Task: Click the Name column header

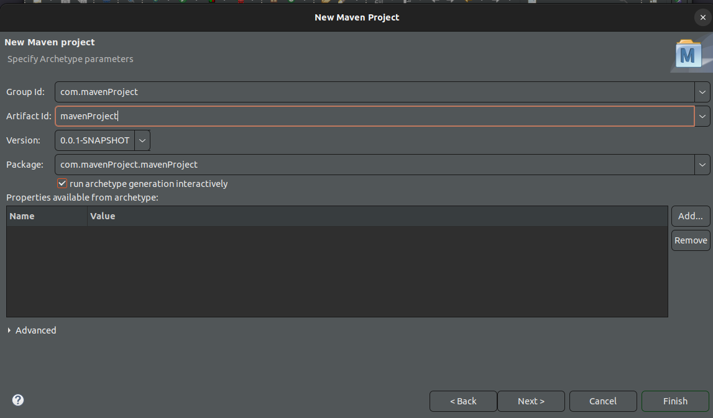Action: pyautogui.click(x=47, y=216)
